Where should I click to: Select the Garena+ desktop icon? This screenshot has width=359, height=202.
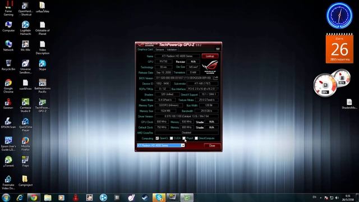[8, 103]
